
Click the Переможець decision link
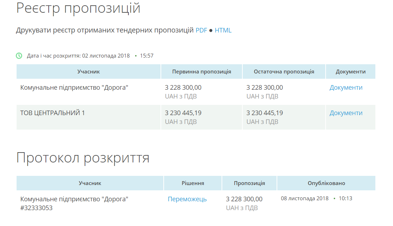click(x=187, y=199)
